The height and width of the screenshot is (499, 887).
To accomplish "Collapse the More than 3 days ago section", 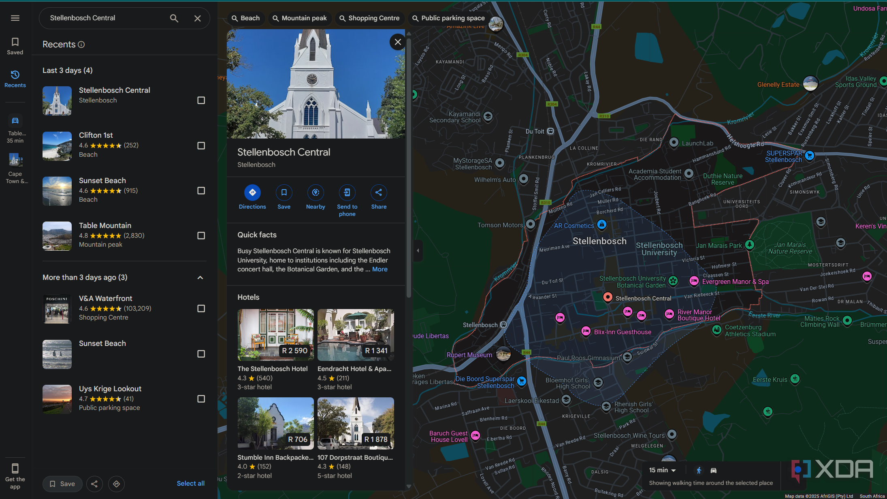I will pyautogui.click(x=200, y=278).
